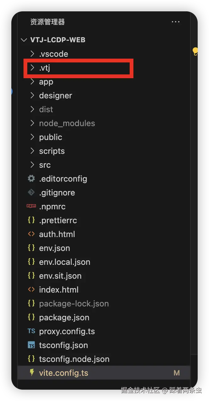This screenshot has height=401, width=209.
Task: Collapse the VTJ-LCDP-WEB root folder
Action: 24,40
